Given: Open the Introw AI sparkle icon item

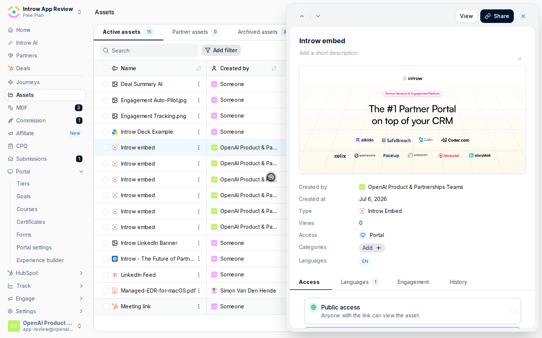Looking at the screenshot, I should pos(11,43).
